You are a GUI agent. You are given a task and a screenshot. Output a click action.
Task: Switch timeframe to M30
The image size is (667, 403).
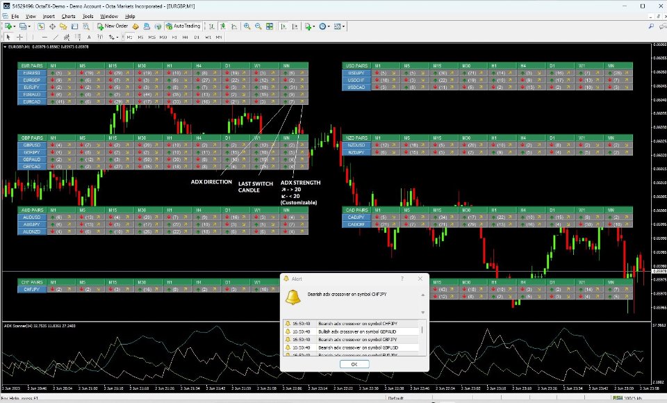[163, 38]
